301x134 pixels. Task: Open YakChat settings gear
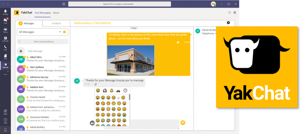pyautogui.click(x=228, y=23)
